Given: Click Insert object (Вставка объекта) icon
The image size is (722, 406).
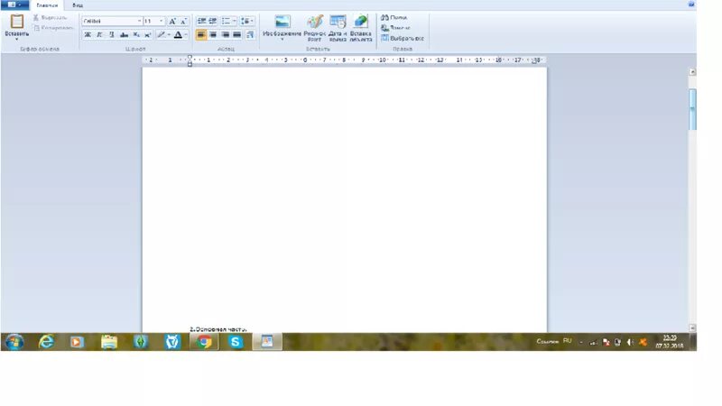Looking at the screenshot, I should click(x=360, y=22).
